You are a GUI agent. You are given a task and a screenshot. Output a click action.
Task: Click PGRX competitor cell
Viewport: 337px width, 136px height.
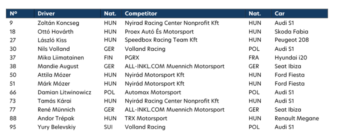pyautogui.click(x=132, y=58)
